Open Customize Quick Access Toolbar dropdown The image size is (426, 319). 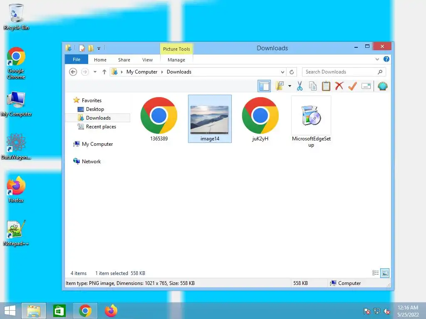tap(99, 49)
